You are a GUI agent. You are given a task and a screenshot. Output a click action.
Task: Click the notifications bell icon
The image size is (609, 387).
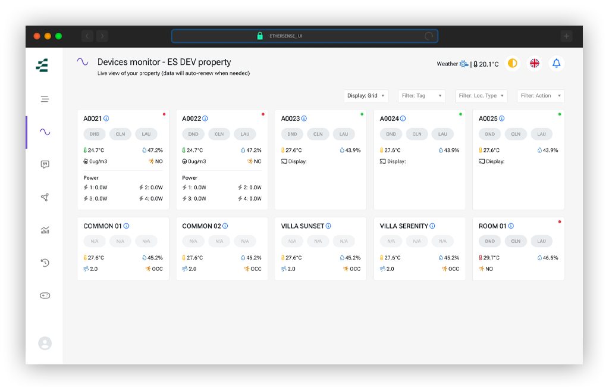[556, 63]
